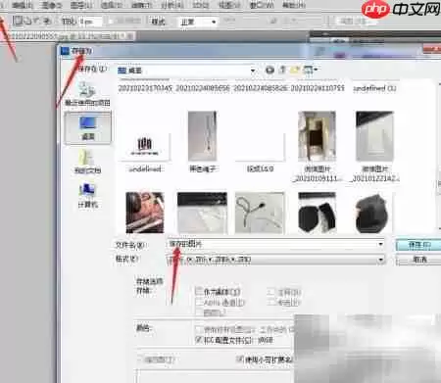Select the file entry 20210224085656

tap(203, 88)
